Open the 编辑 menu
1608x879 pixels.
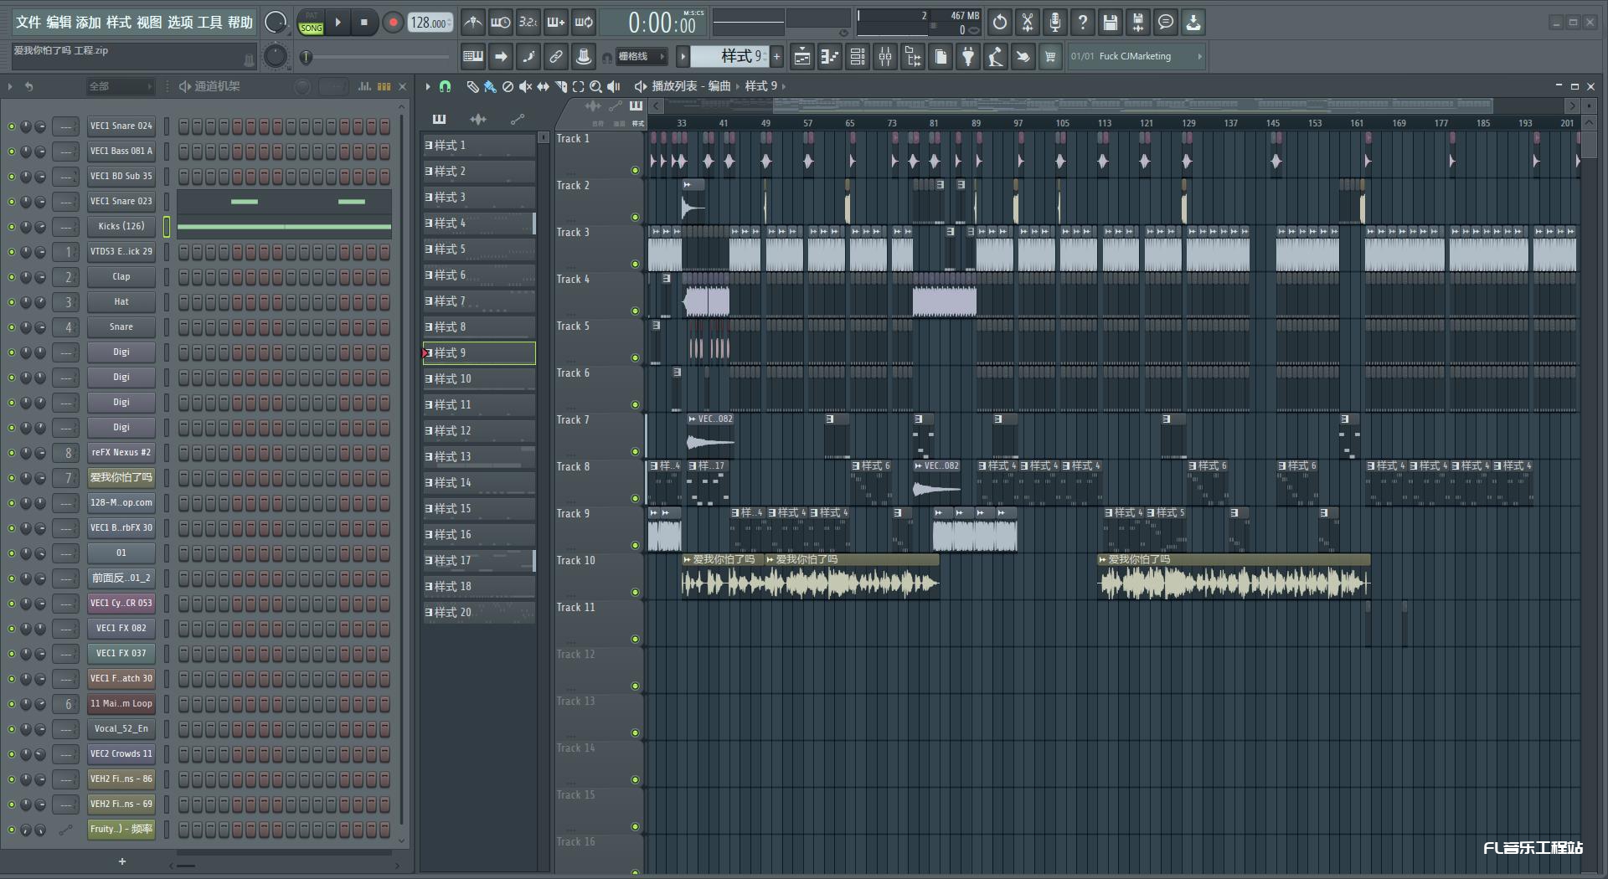pos(58,23)
